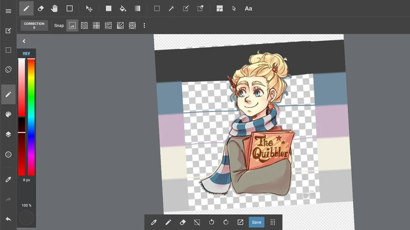
Task: Click the Save button
Action: click(256, 222)
